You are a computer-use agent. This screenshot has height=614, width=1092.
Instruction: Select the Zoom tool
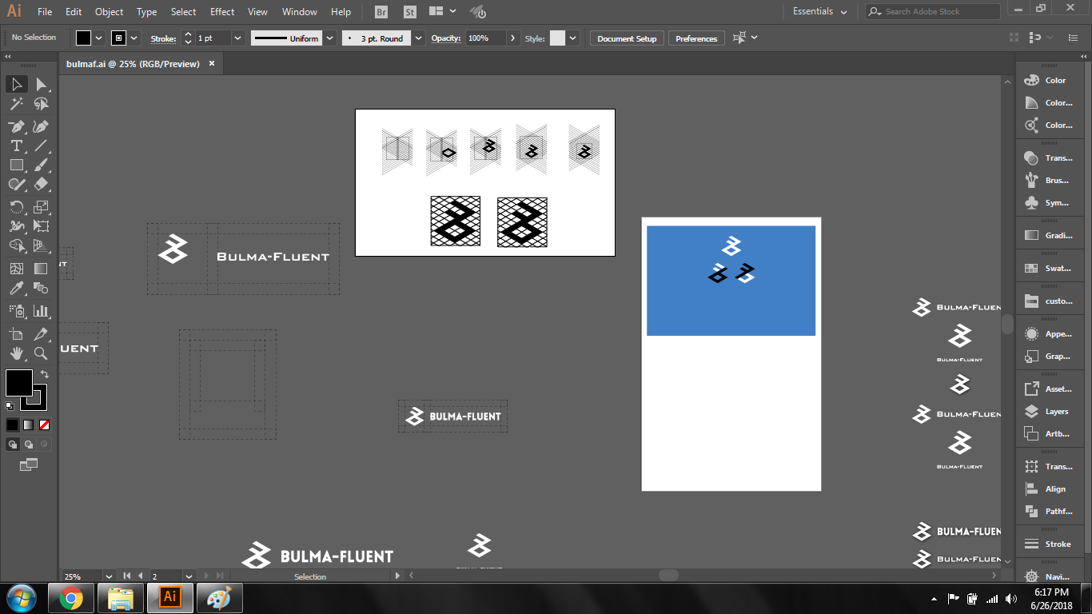[x=41, y=353]
